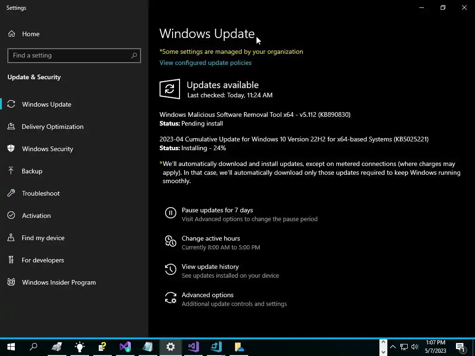The image size is (475, 356).
Task: Click the Activation checkmark icon
Action: (x=11, y=215)
